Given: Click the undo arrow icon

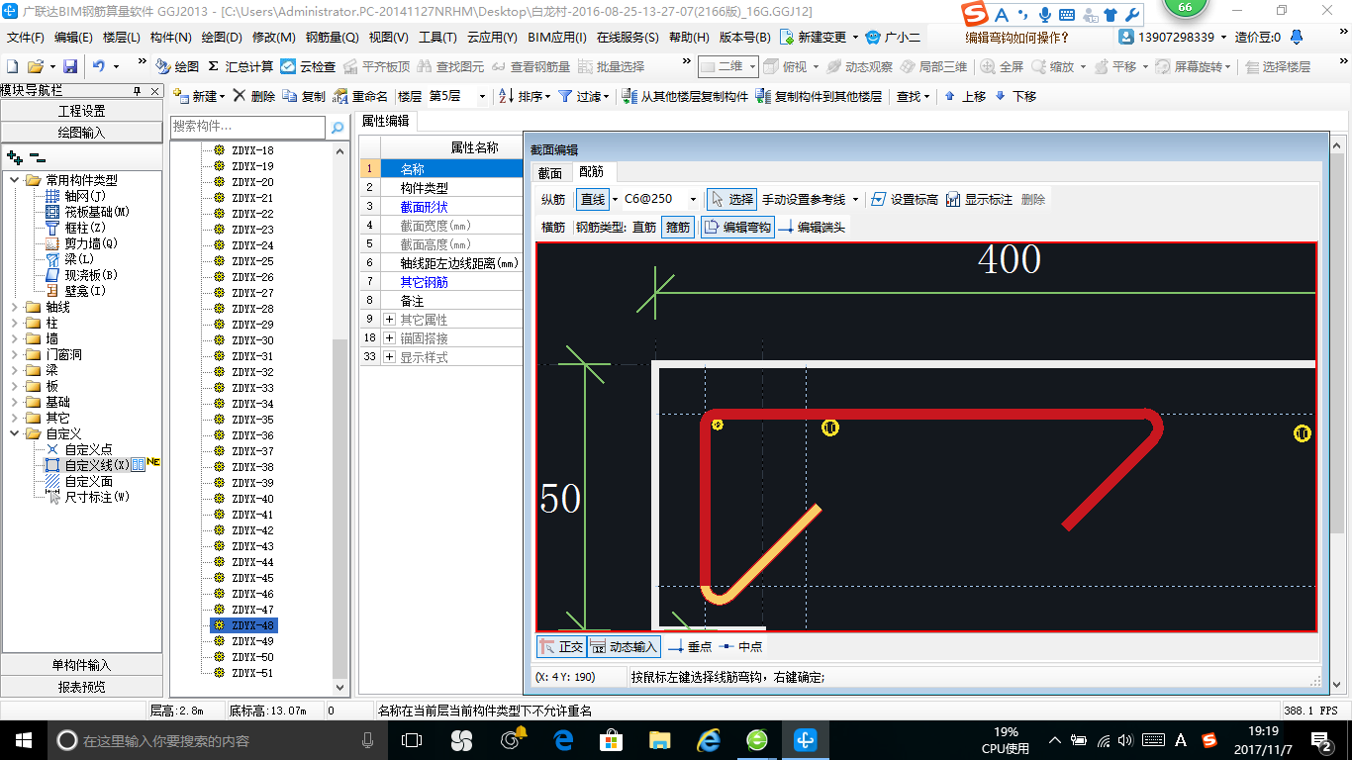Looking at the screenshot, I should pos(99,66).
